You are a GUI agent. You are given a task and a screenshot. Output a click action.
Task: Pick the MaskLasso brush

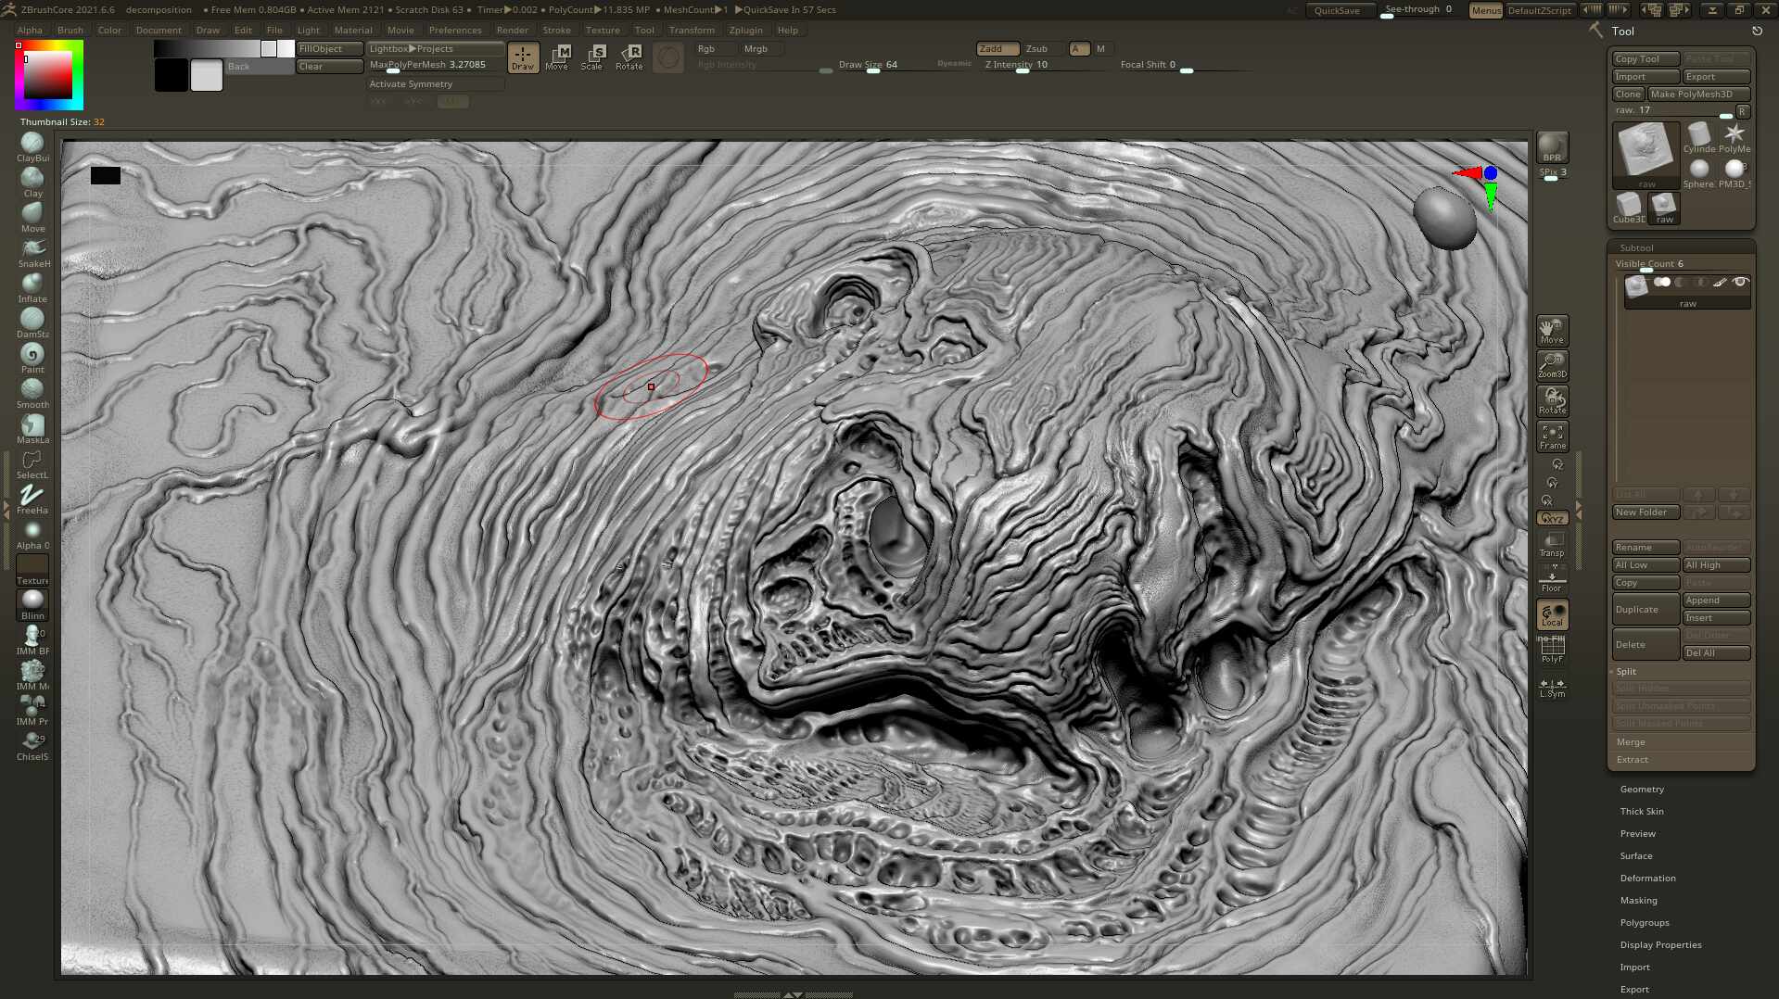32,425
